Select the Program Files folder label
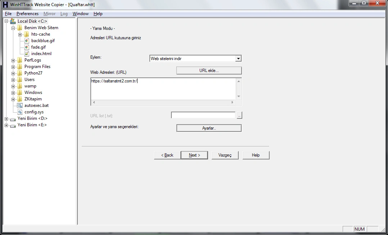This screenshot has height=235, width=388. click(37, 67)
